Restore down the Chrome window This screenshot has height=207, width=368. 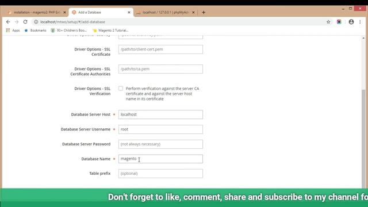[350, 9]
